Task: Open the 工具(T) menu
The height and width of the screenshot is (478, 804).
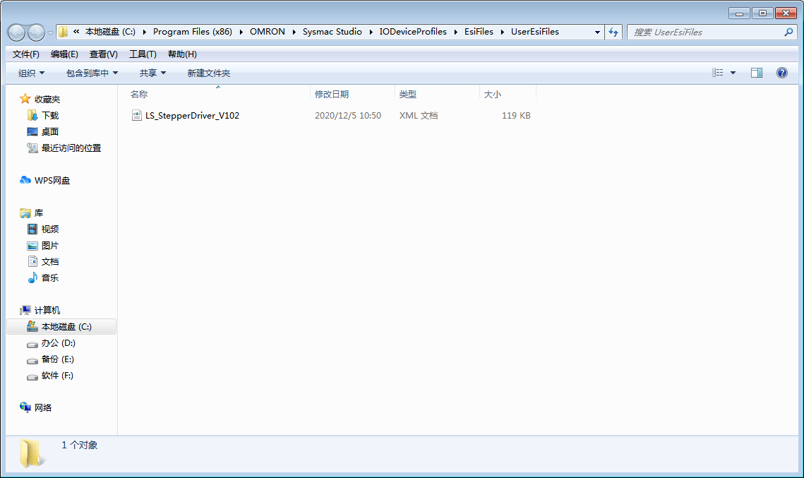Action: pyautogui.click(x=143, y=54)
